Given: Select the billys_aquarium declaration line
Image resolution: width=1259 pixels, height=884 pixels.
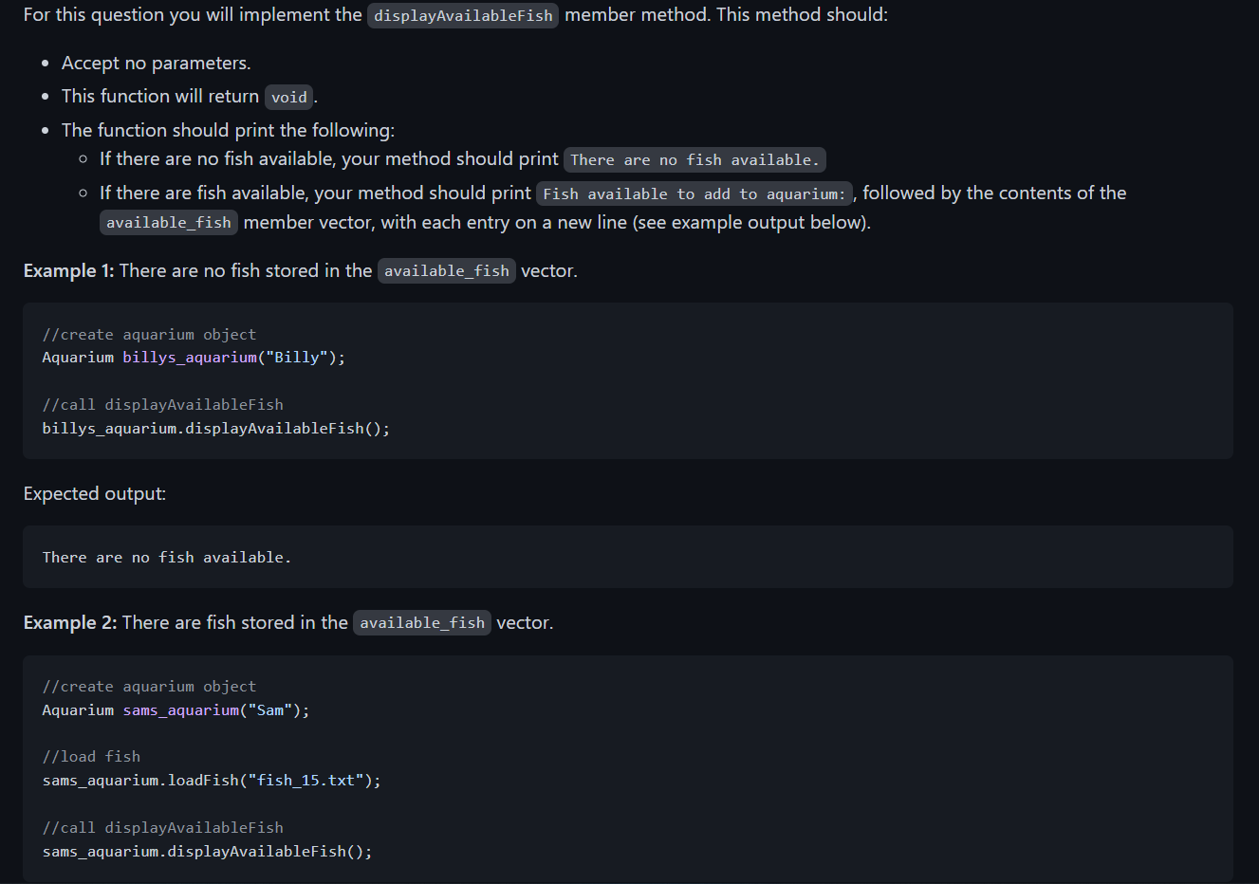Looking at the screenshot, I should tap(193, 357).
